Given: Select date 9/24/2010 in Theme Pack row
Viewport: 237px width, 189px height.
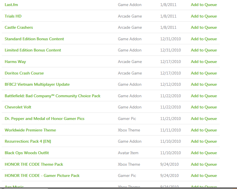Looking at the screenshot, I should 169,164.
